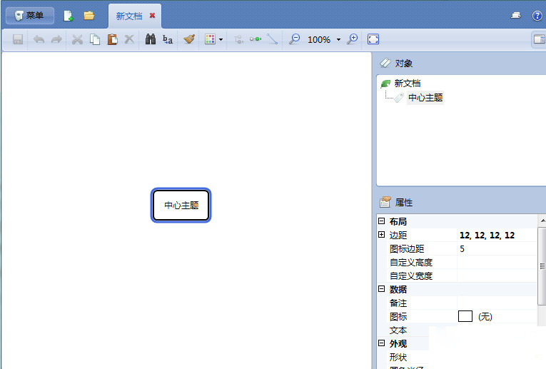Select the 自定义宽度 property label

click(x=411, y=276)
